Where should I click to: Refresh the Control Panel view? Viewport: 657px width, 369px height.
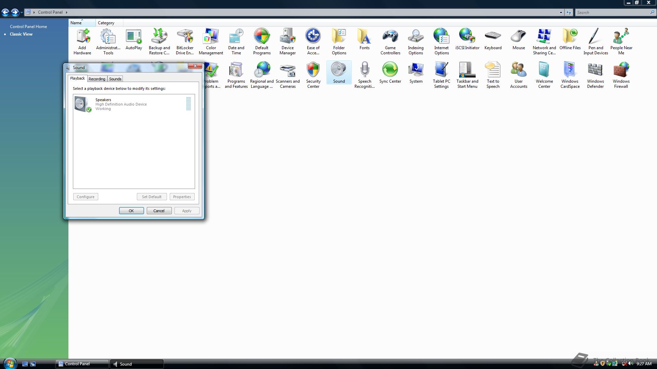point(569,12)
